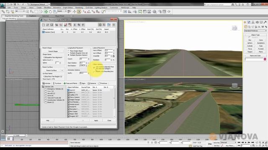This screenshot has height=150, width=268.
Task: Activate the Select and Move tool
Action: click(46, 12)
